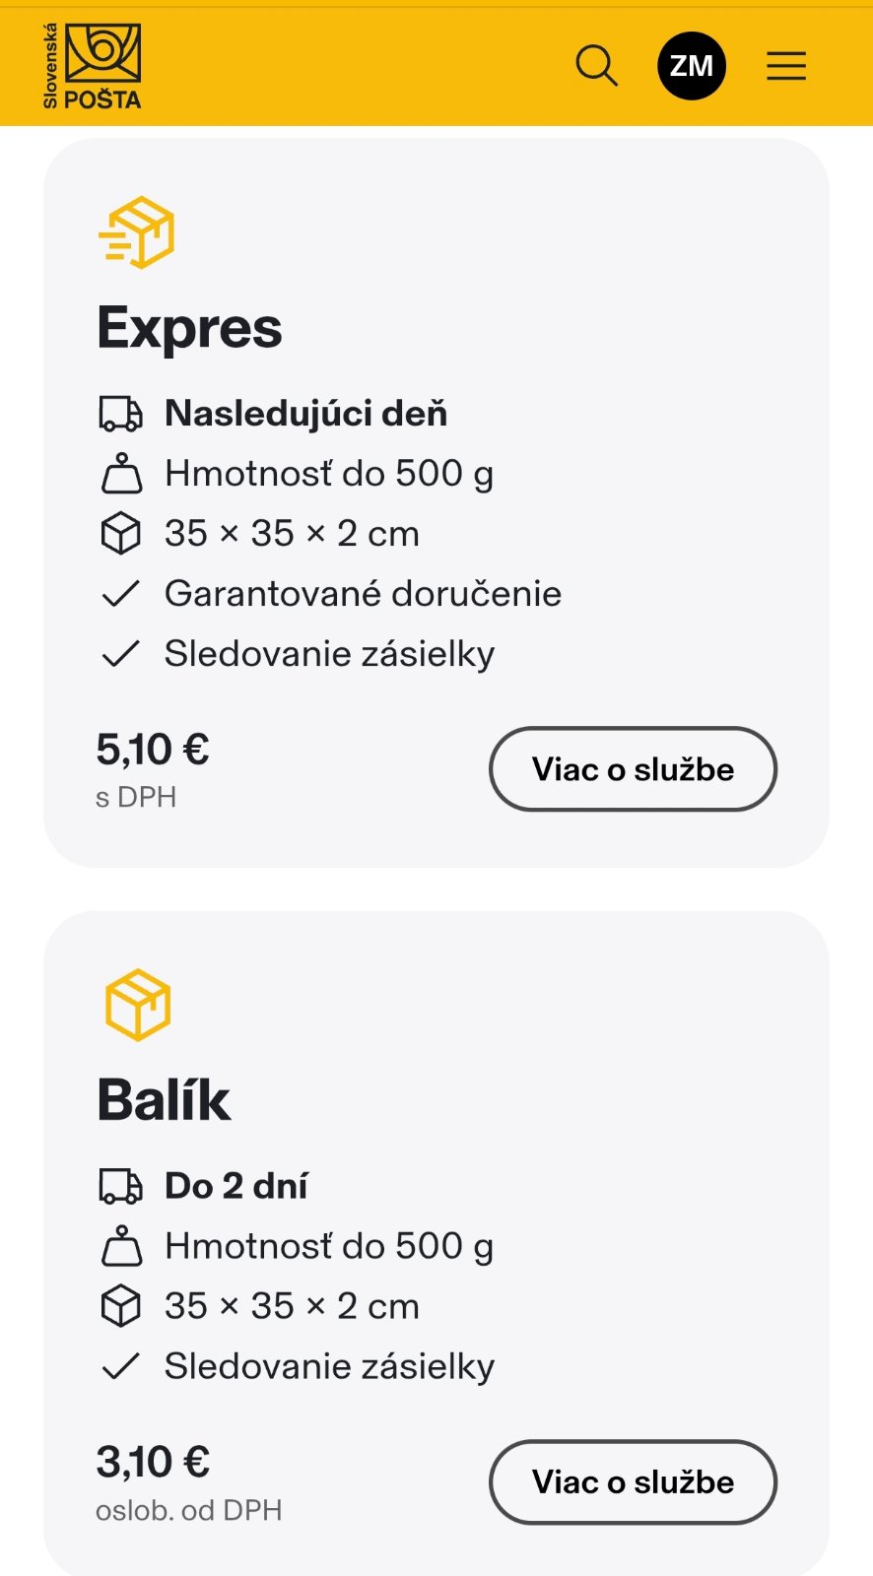Click the dimensions cube icon in Balík card

tap(121, 1306)
